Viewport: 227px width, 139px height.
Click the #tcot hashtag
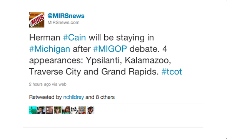pos(172,71)
